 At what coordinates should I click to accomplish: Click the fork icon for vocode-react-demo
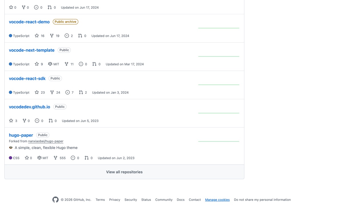[52, 36]
